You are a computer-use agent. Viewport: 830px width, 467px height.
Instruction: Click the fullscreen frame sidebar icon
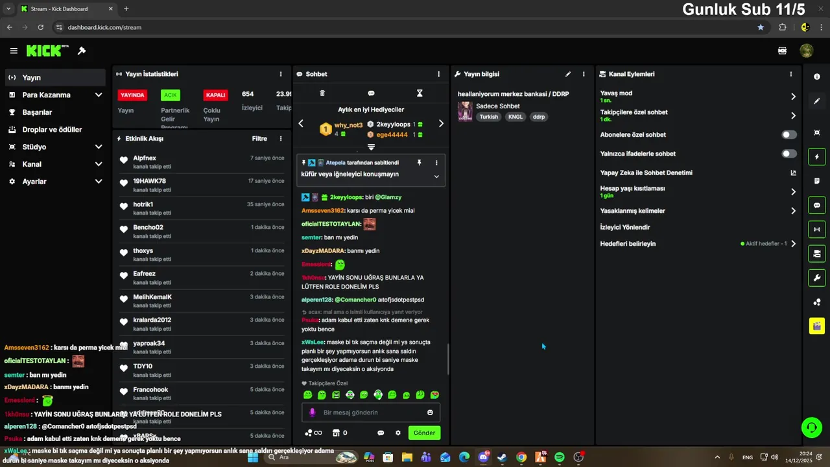pyautogui.click(x=816, y=132)
